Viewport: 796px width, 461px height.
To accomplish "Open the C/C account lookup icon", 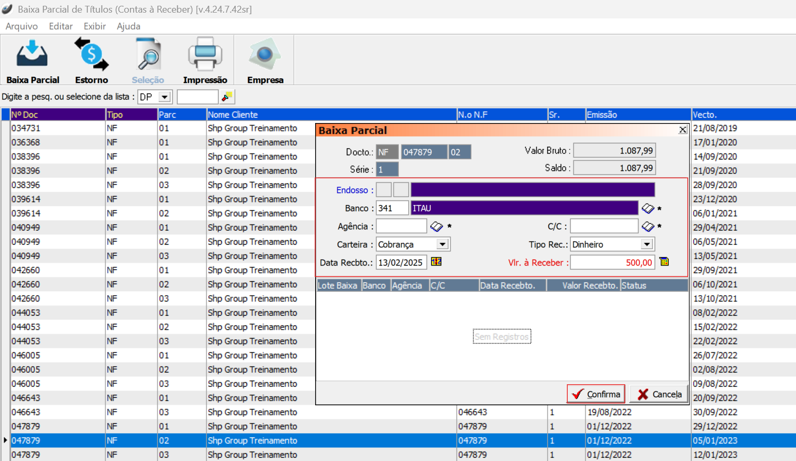I will point(648,227).
